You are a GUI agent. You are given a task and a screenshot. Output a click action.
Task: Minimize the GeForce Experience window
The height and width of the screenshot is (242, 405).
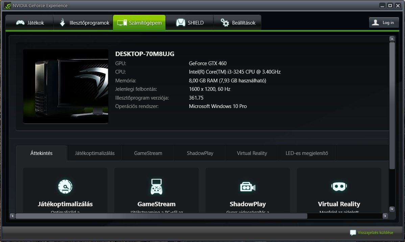(x=383, y=5)
